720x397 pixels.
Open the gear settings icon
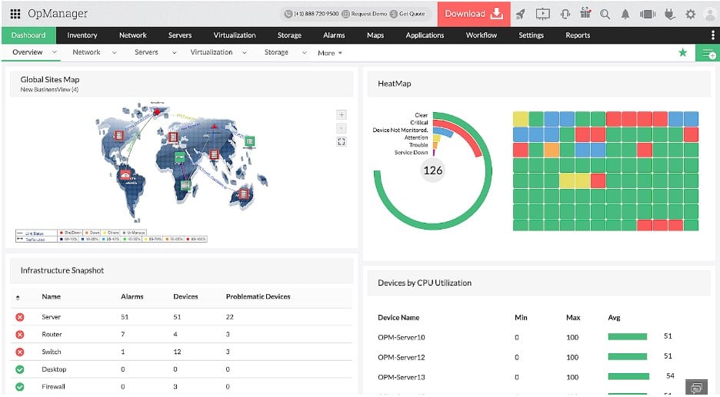(x=690, y=15)
